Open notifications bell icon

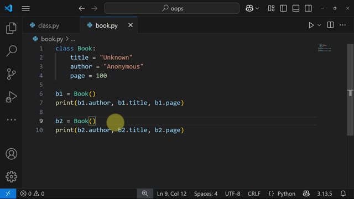343,193
